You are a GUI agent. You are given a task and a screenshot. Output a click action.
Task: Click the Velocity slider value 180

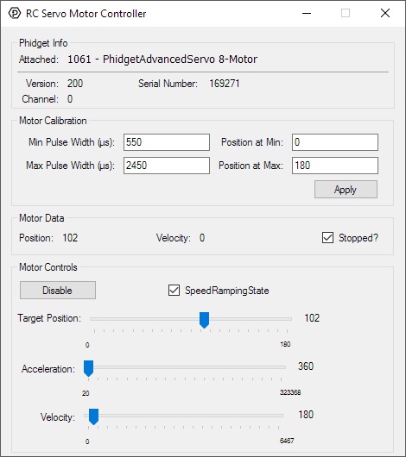click(x=306, y=415)
